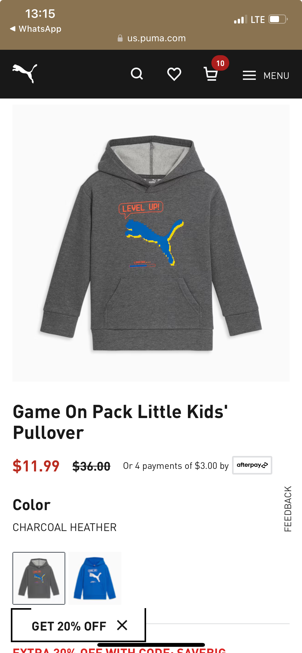Viewport: 302px width, 653px height.
Task: Open the Afterpay info badge
Action: (252, 465)
